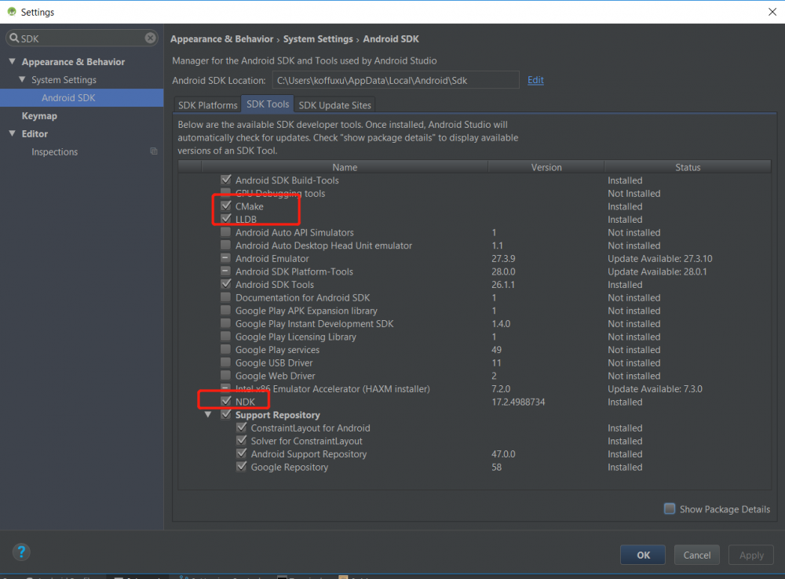The width and height of the screenshot is (785, 579).
Task: Click 'Update Available: 7.3.0' status
Action: (x=655, y=389)
